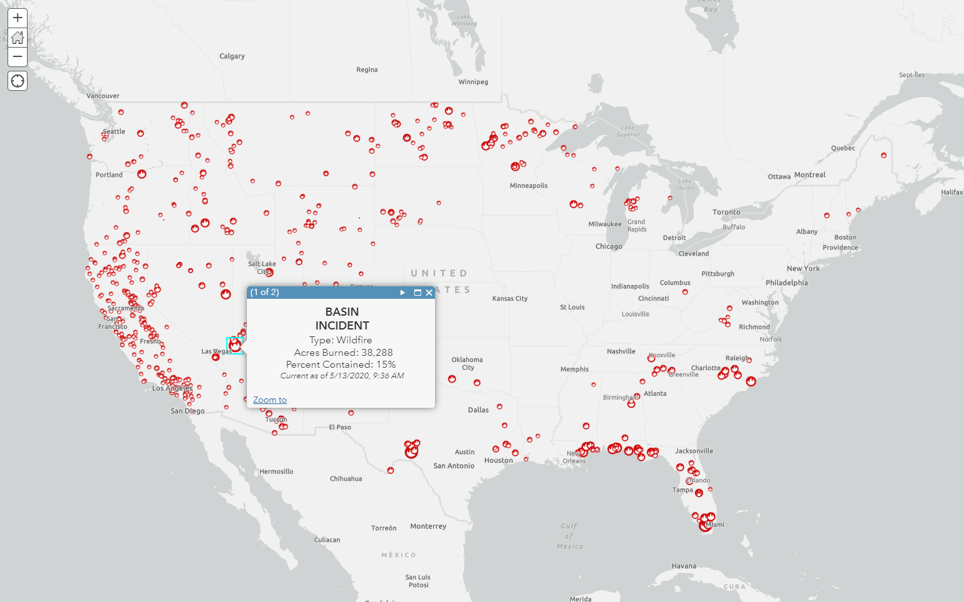The height and width of the screenshot is (602, 964).
Task: Click the Boston label
Action: (x=845, y=237)
